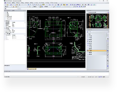Click the Print toolbar icon
Screen dimensions: 117x92
pos(19,5)
